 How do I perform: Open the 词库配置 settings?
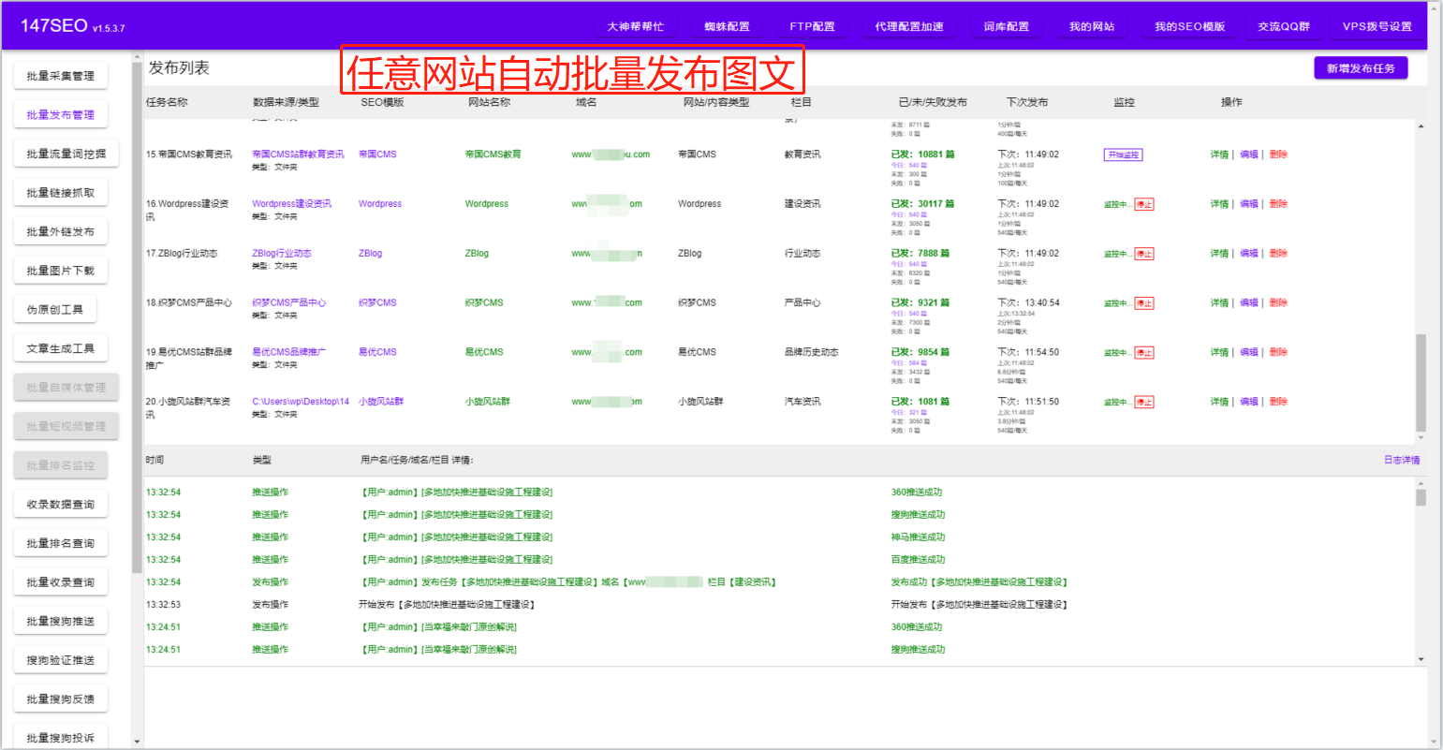(1006, 26)
